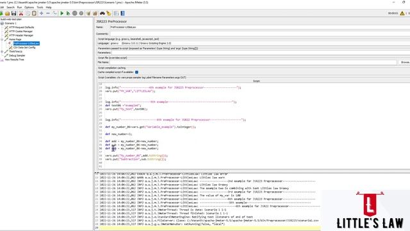Collapse all tree nodes minus icon
Screen dimensions: 410x231
point(48,13)
